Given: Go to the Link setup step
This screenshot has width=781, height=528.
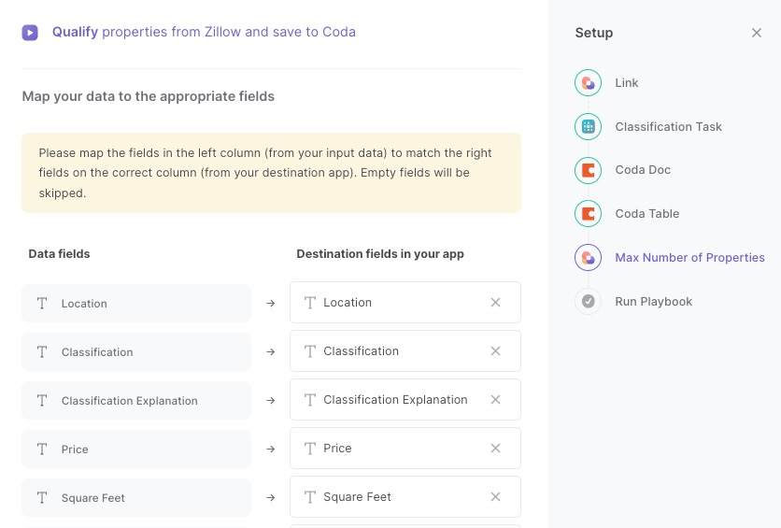Looking at the screenshot, I should [x=626, y=82].
